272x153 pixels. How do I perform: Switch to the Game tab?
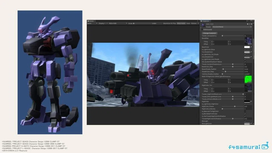click(x=91, y=21)
